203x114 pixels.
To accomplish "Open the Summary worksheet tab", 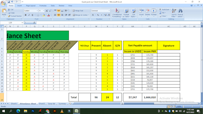I will pyautogui.click(x=62, y=104).
